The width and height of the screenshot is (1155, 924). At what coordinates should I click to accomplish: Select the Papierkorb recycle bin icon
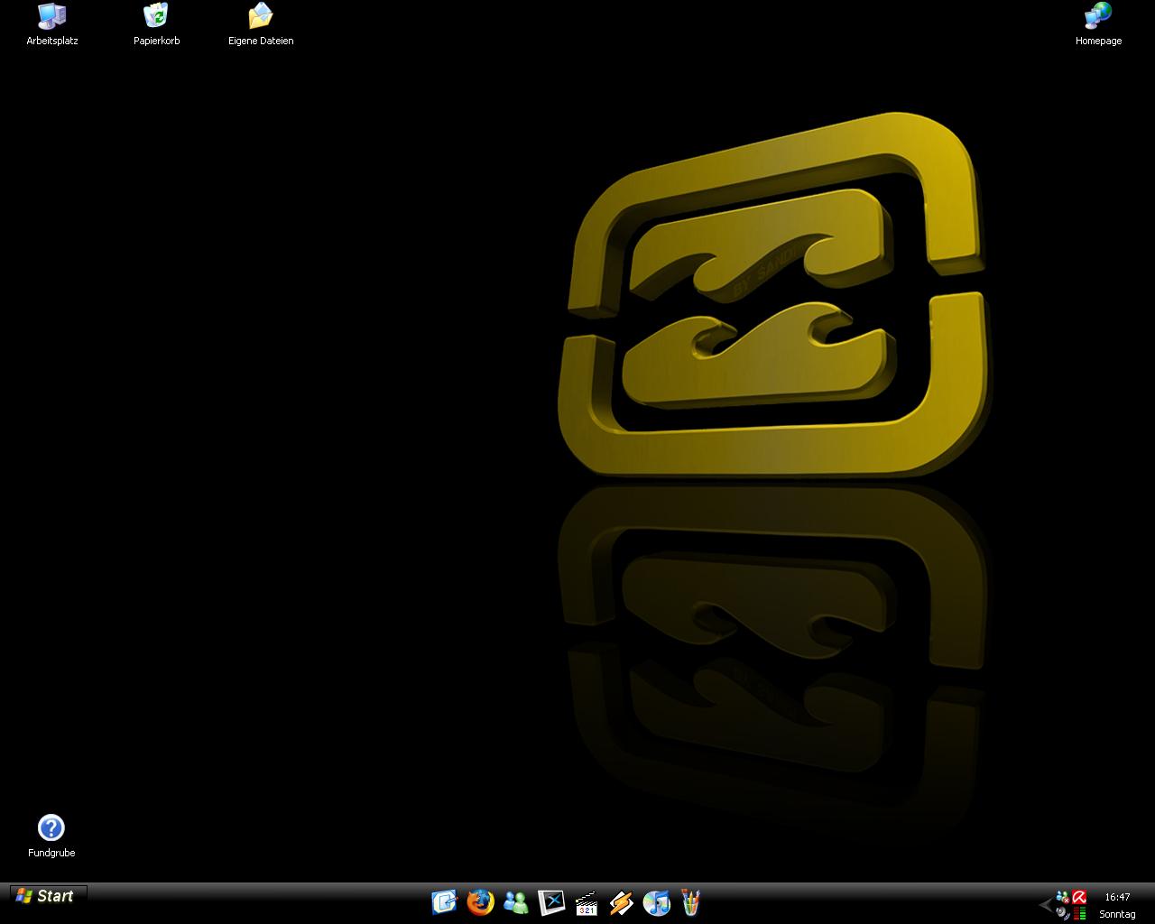[x=156, y=24]
